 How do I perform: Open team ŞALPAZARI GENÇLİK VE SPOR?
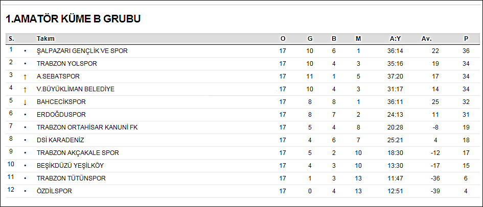click(x=82, y=51)
